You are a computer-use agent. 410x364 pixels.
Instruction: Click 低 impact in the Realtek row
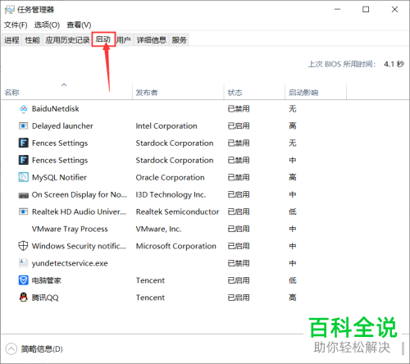[293, 212]
